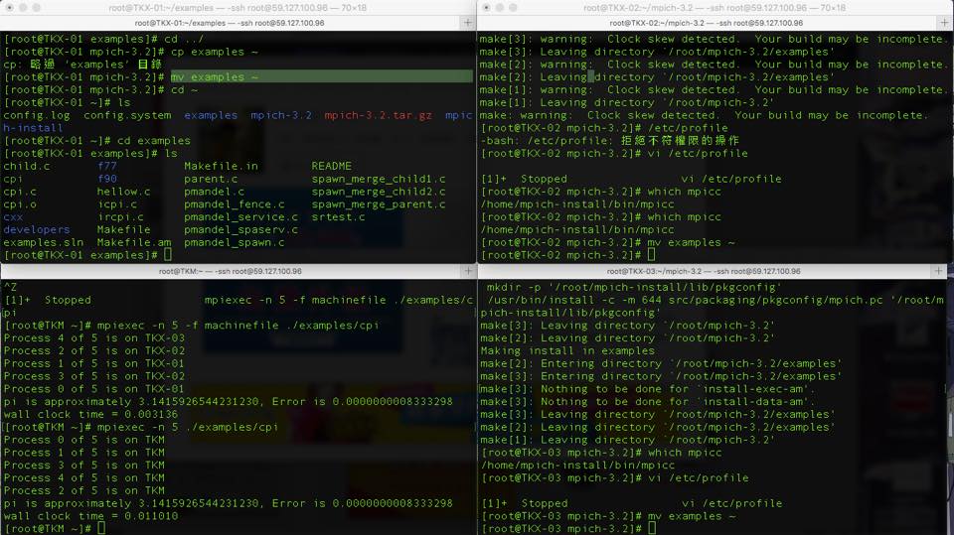Click 'README' in the examples listing
This screenshot has height=535, width=954.
coord(332,166)
